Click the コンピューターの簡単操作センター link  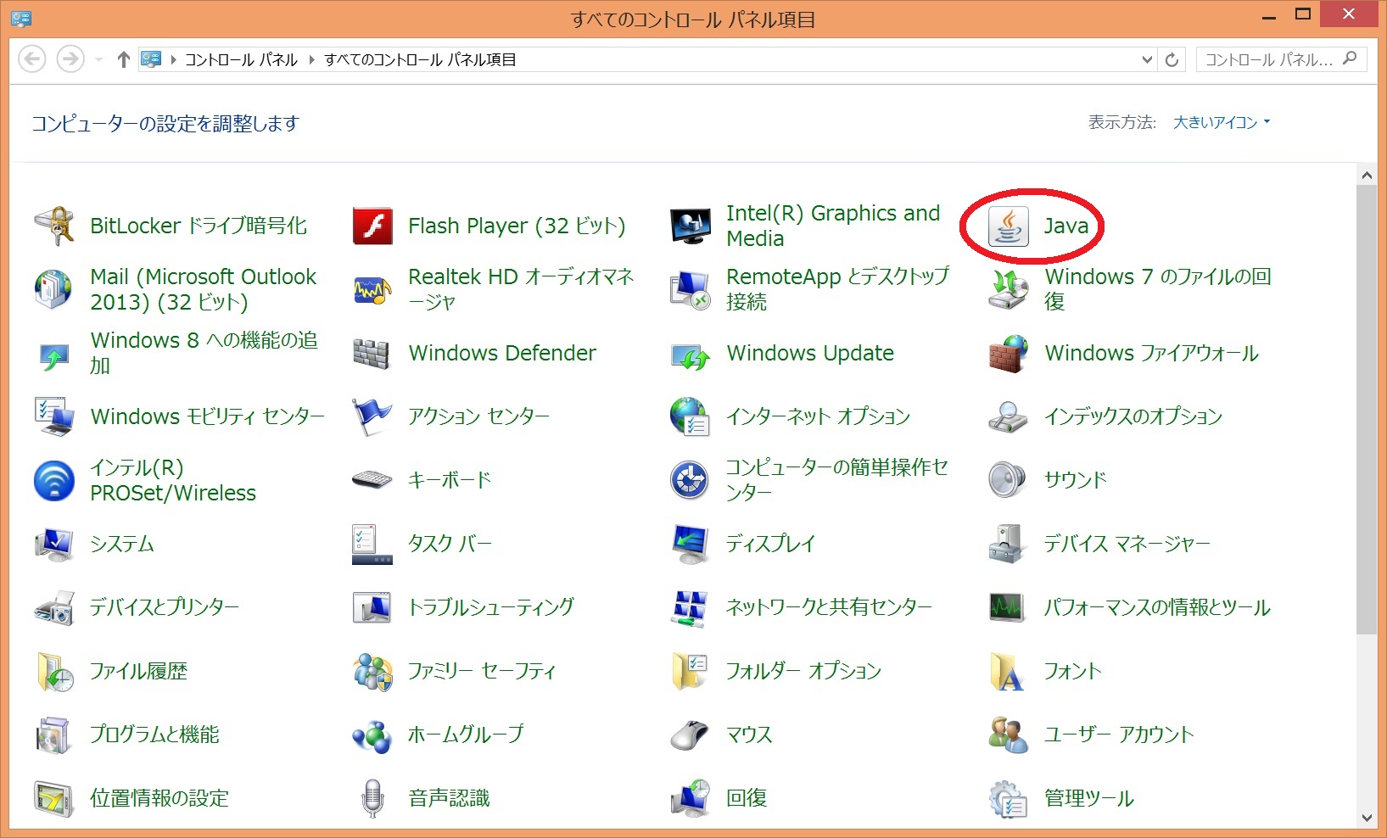[x=836, y=480]
